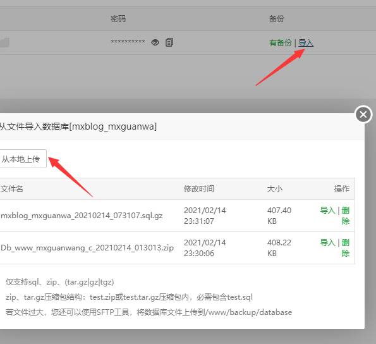Click the hint about test.zip archive structure
Image resolution: width=376 pixels, height=344 pixels.
click(x=129, y=297)
